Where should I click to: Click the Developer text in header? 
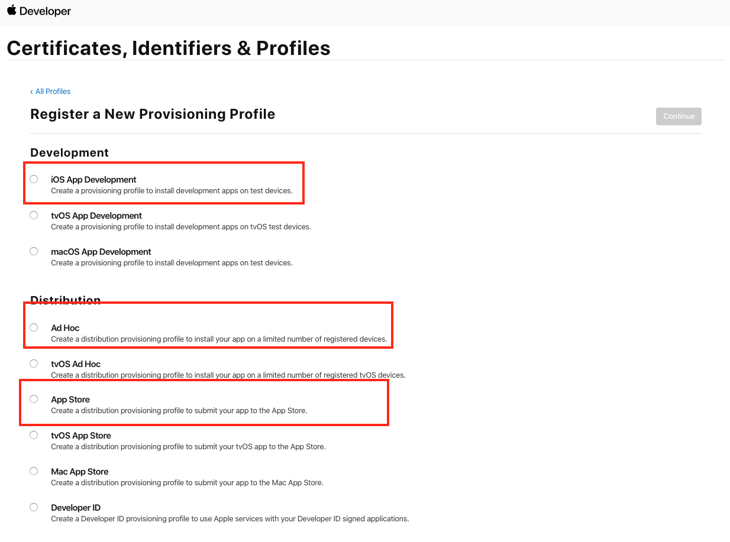[45, 11]
